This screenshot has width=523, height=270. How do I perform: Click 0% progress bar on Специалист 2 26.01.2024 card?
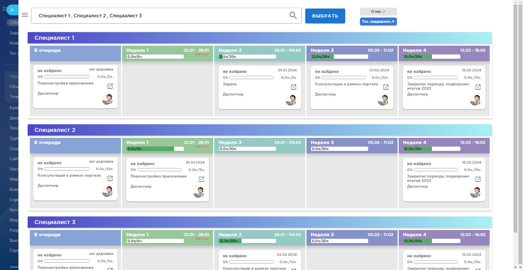coord(159,170)
